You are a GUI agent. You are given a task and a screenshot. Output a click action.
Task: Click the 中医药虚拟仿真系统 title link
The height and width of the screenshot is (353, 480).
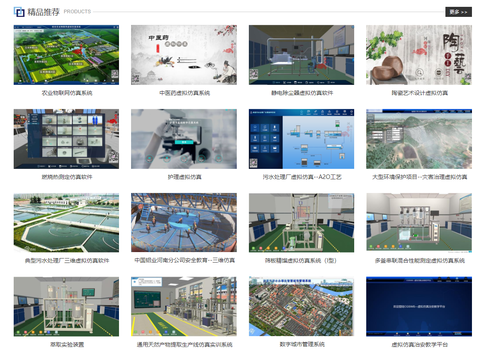coord(184,93)
